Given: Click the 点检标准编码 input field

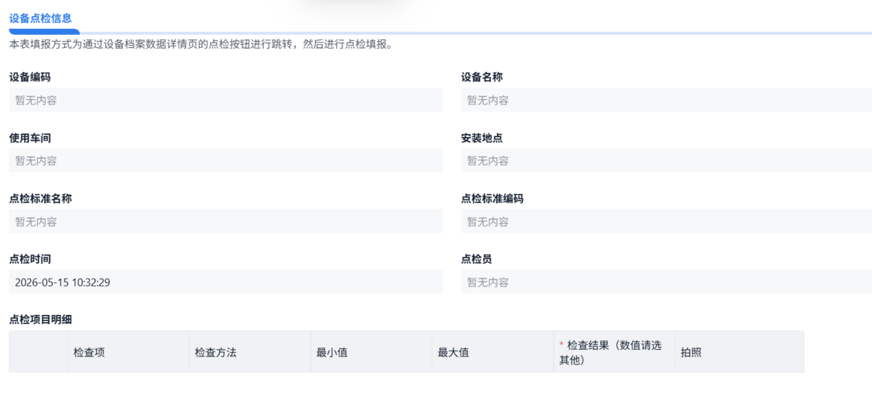Looking at the screenshot, I should (666, 221).
